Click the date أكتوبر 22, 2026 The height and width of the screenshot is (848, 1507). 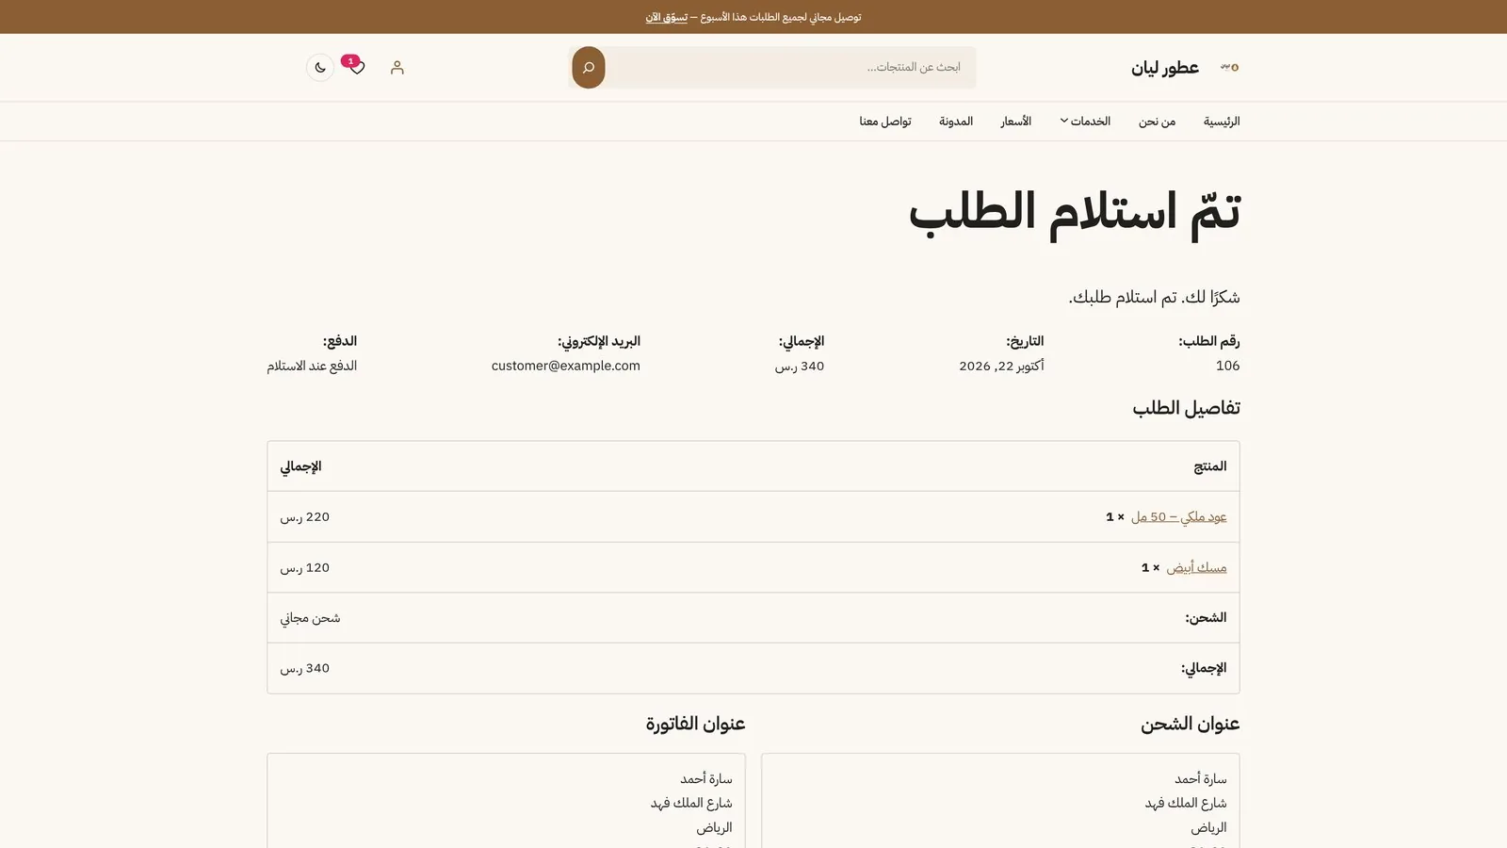1001,366
